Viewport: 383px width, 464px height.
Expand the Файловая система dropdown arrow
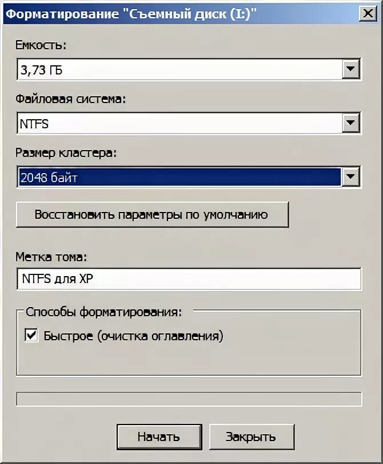(x=350, y=123)
